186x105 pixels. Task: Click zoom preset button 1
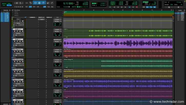pyautogui.click(x=15, y=7)
